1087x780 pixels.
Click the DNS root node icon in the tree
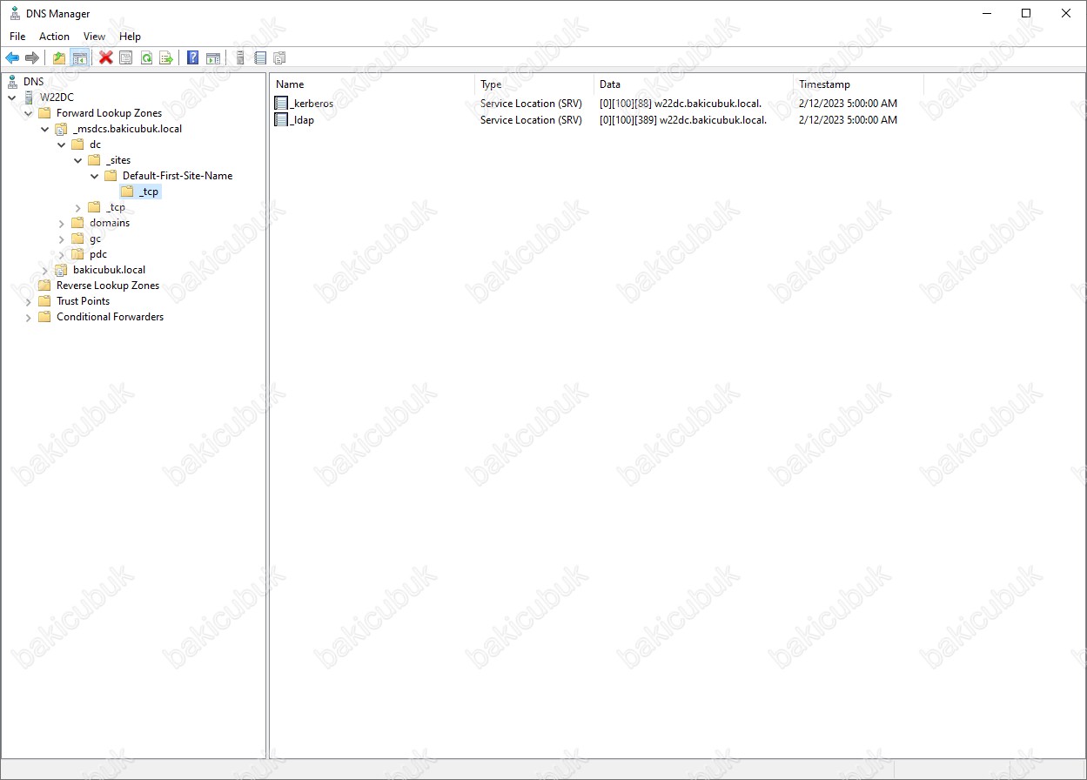tap(13, 82)
